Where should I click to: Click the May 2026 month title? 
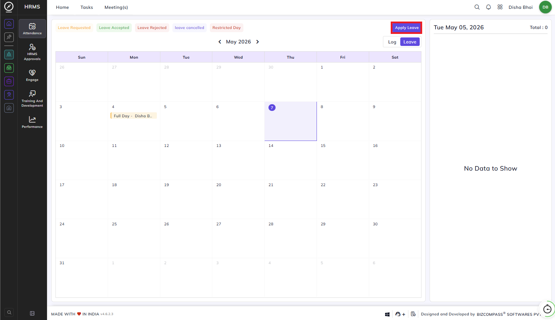pyautogui.click(x=238, y=42)
